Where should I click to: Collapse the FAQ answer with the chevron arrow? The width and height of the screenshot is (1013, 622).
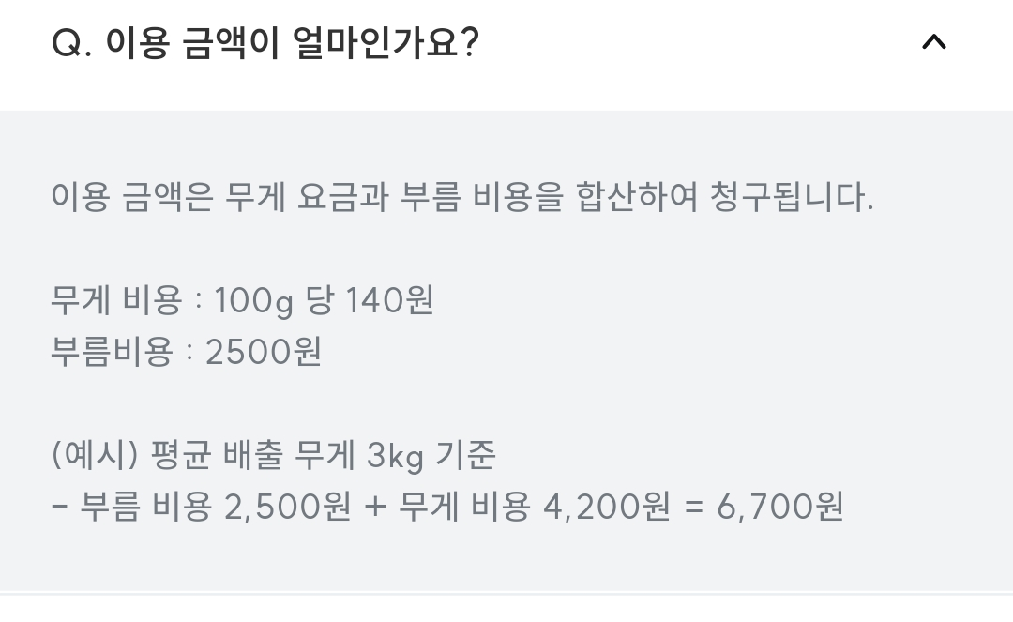934,42
